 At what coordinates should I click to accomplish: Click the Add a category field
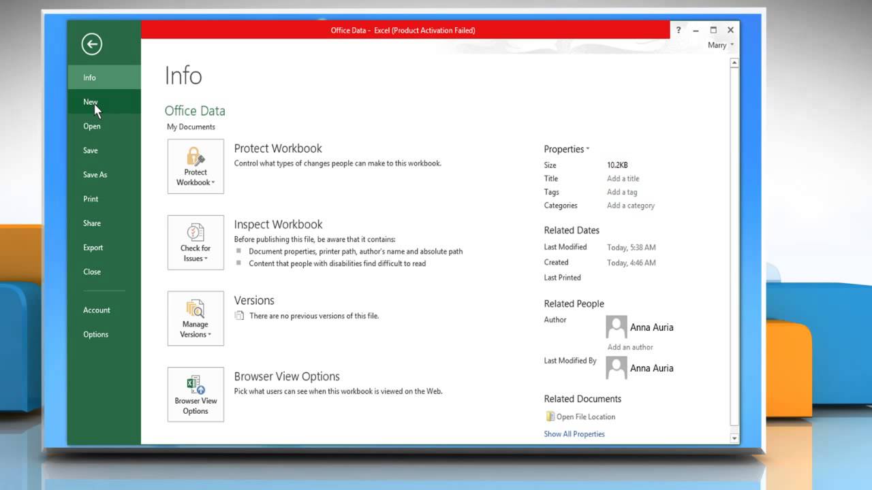point(631,206)
